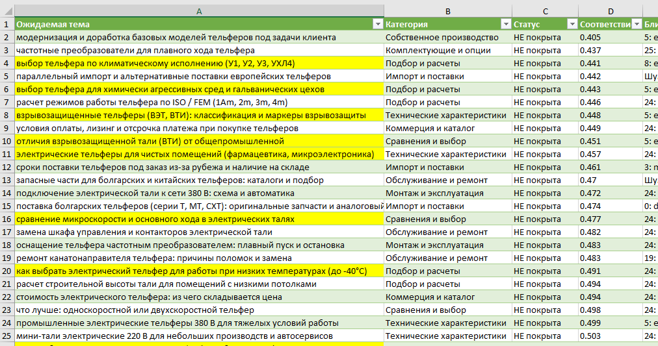Select cell 'расчет режимов работы тельфера по ISO / FEM'
This screenshot has height=346, width=658.
199,102
